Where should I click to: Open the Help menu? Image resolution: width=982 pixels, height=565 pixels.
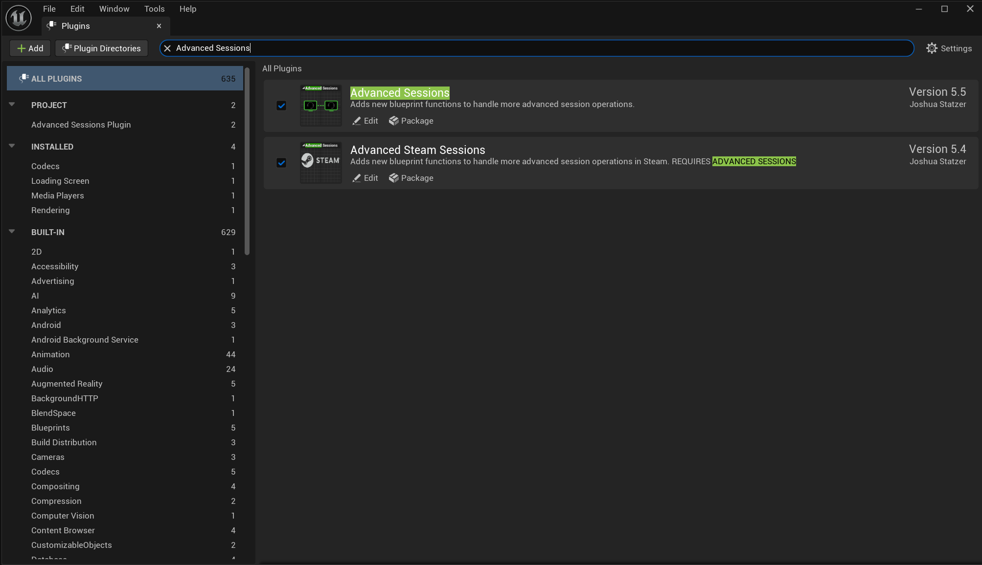click(x=188, y=9)
